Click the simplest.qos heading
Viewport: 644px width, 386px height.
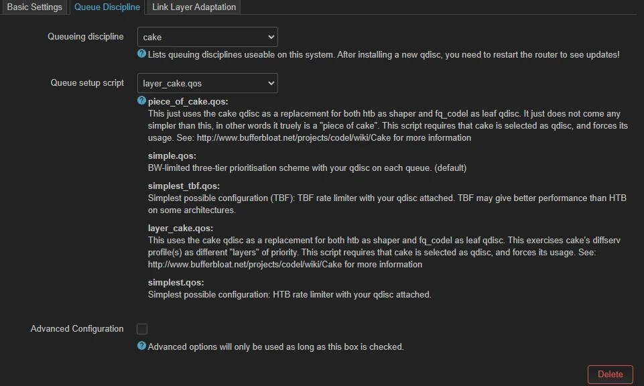coord(176,283)
